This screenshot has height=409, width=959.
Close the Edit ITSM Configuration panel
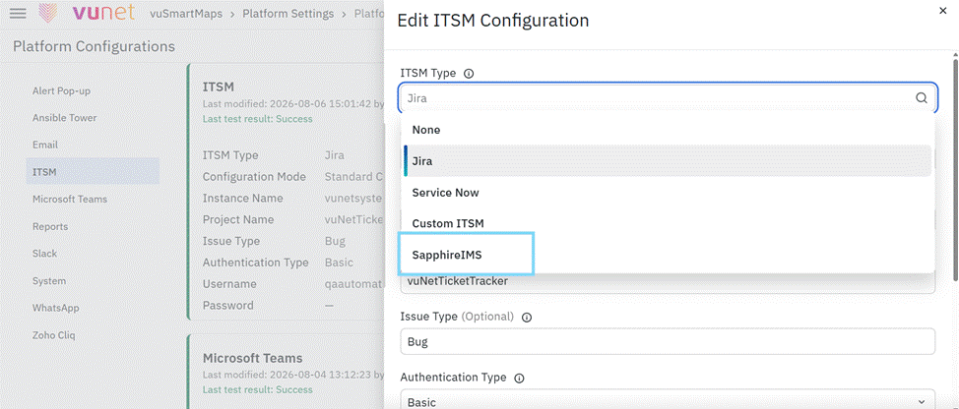tap(942, 11)
